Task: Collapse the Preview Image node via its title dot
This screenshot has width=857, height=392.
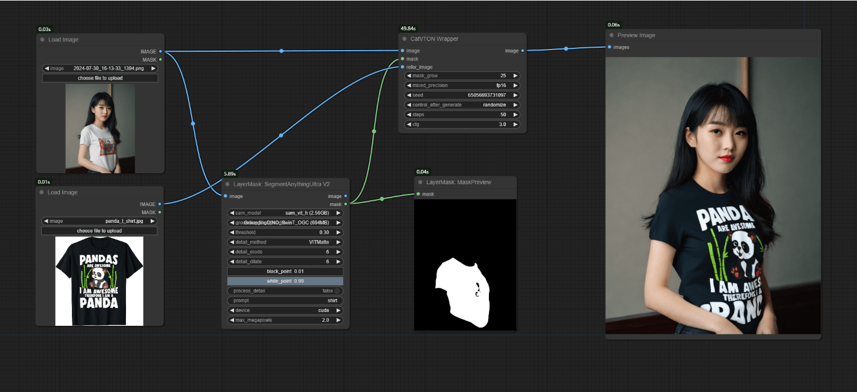Action: coord(612,35)
